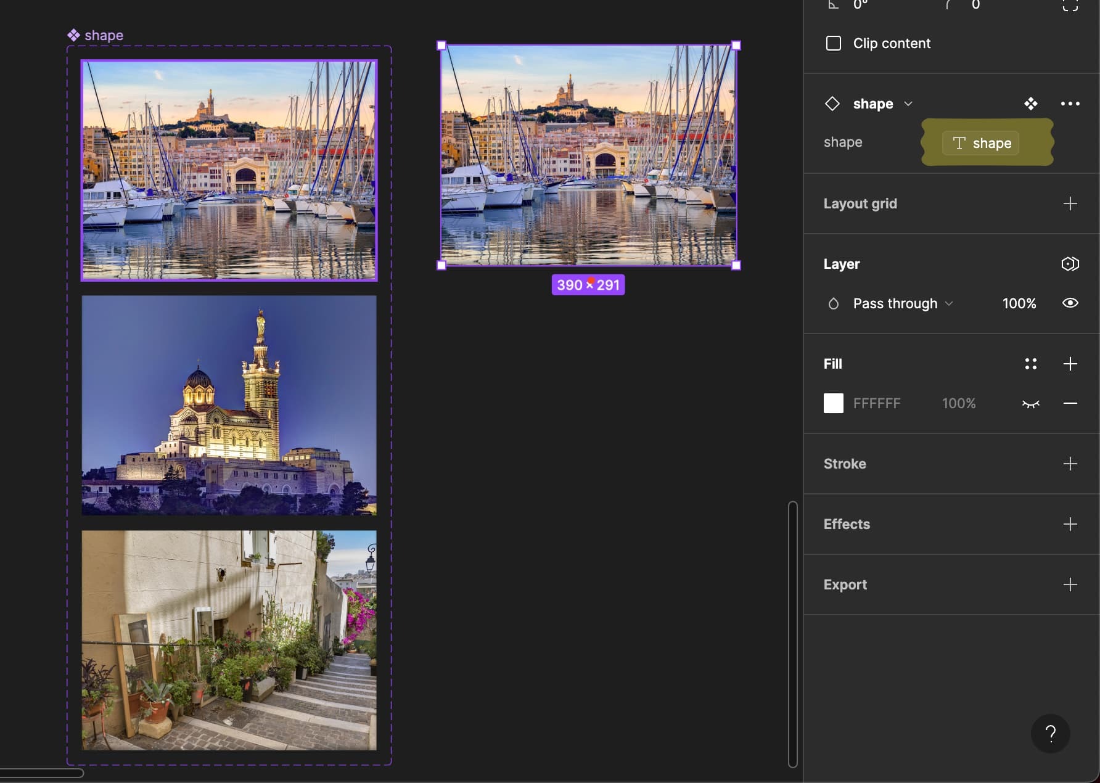The height and width of the screenshot is (783, 1100).
Task: Add an Effect with plus icon
Action: click(1070, 524)
